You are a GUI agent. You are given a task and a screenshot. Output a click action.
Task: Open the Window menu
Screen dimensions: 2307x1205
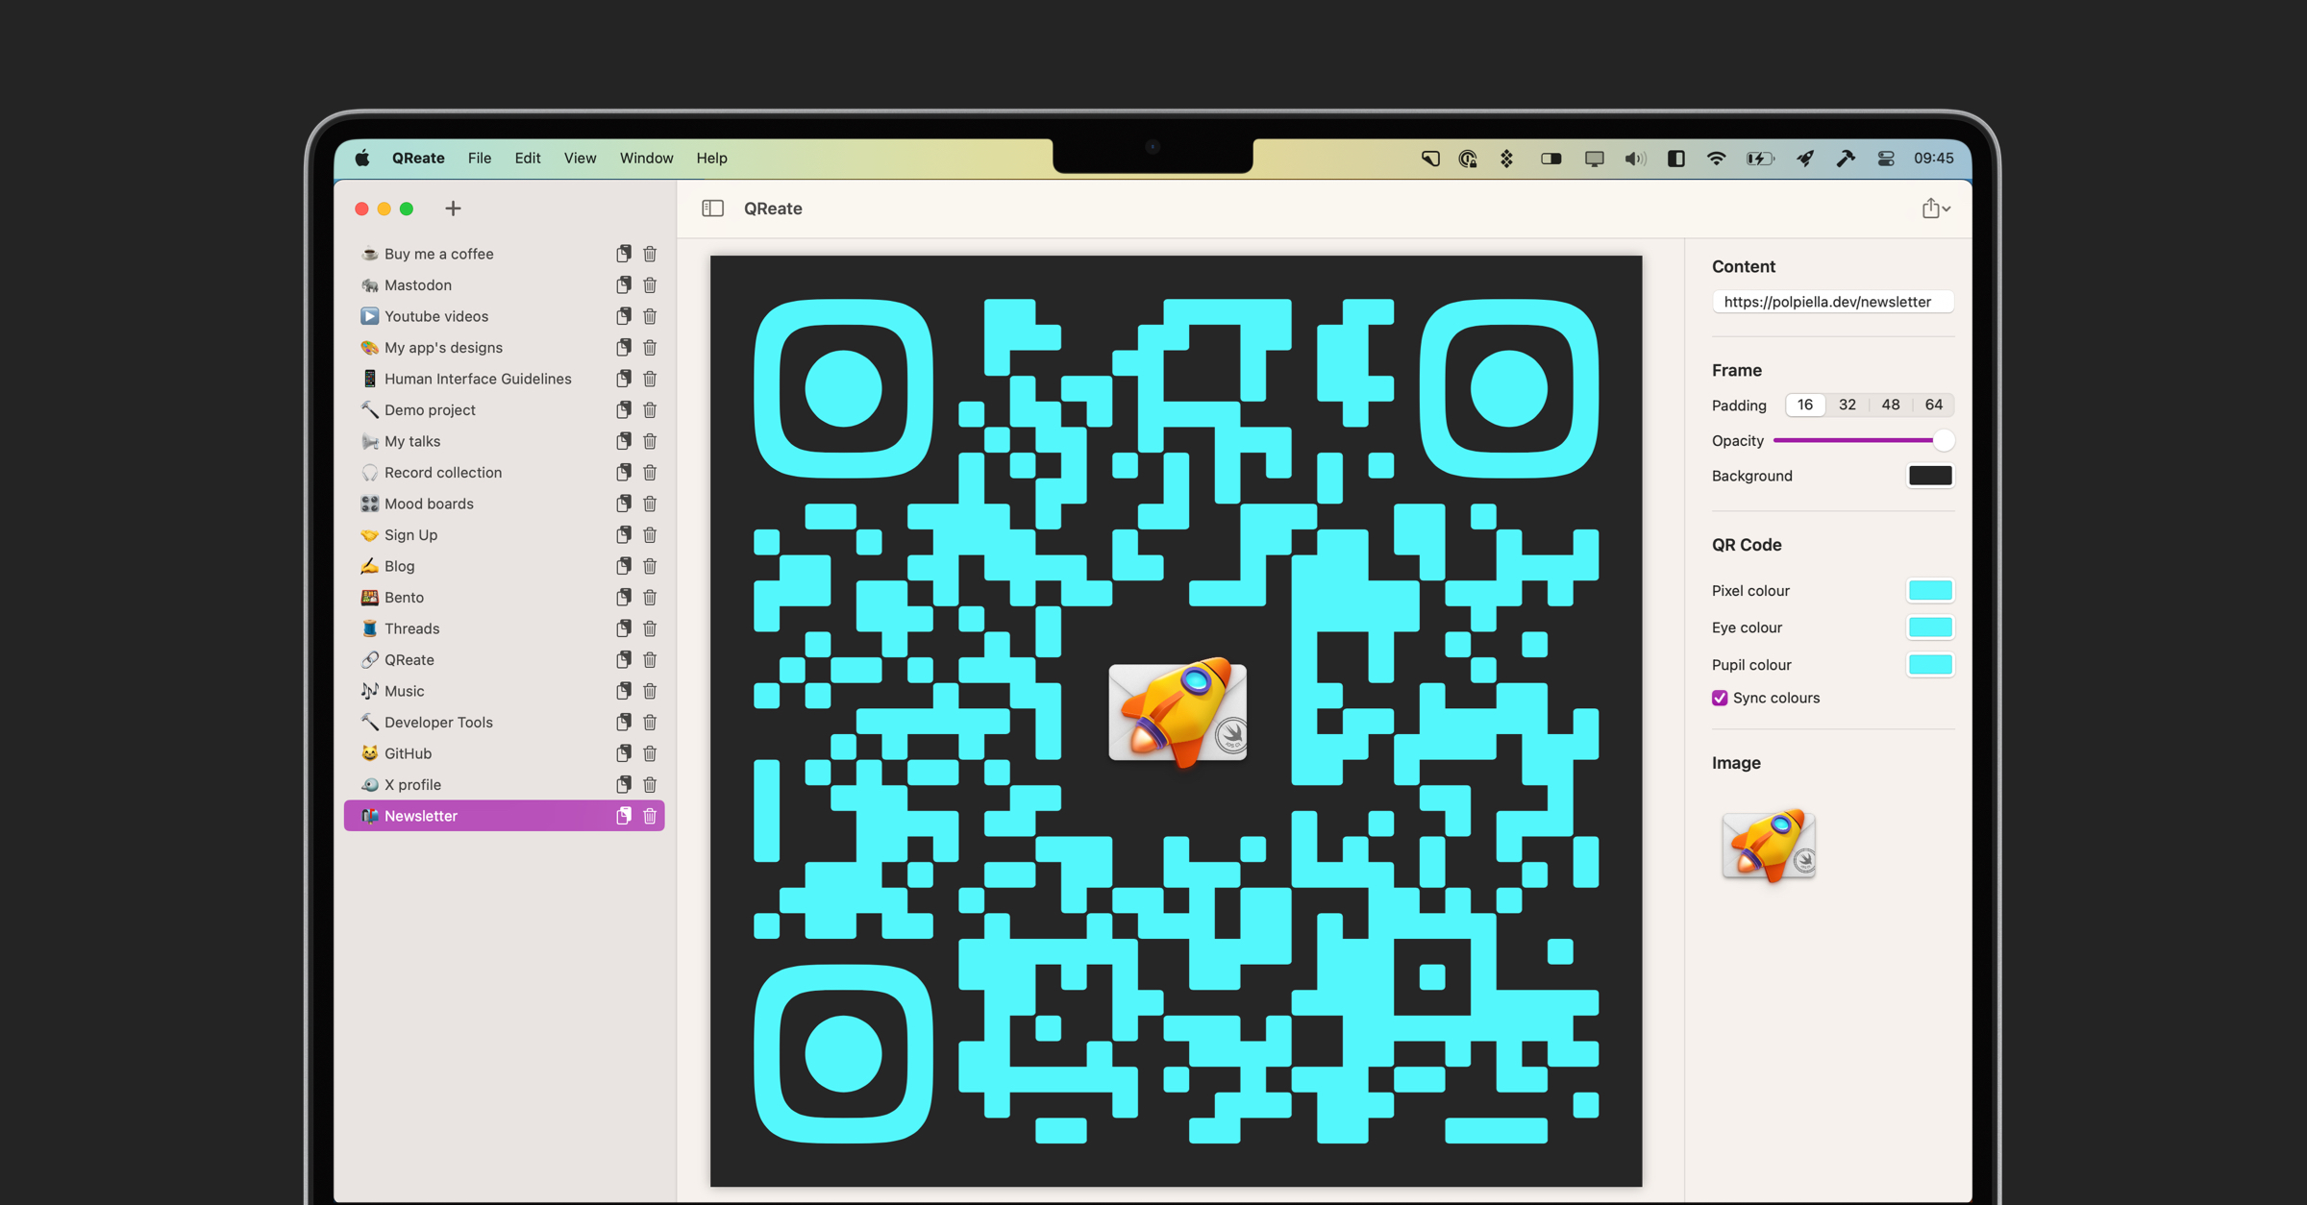pyautogui.click(x=646, y=159)
